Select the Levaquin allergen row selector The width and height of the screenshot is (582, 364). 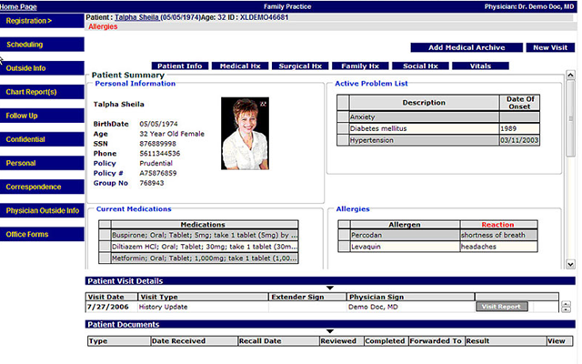[344, 247]
